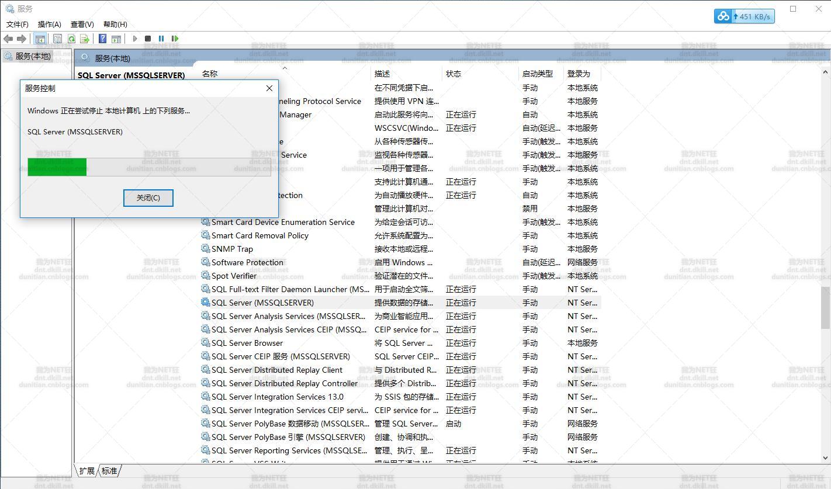The image size is (831, 489).
Task: Open the 操作(A) menu
Action: coord(50,24)
